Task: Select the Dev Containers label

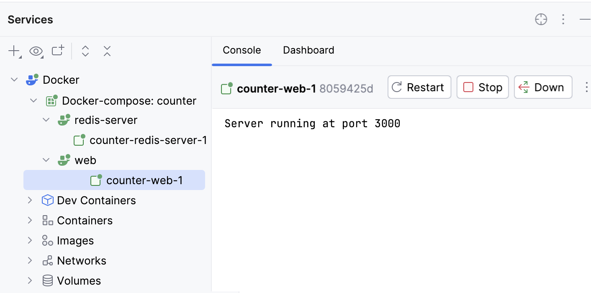Action: 97,200
